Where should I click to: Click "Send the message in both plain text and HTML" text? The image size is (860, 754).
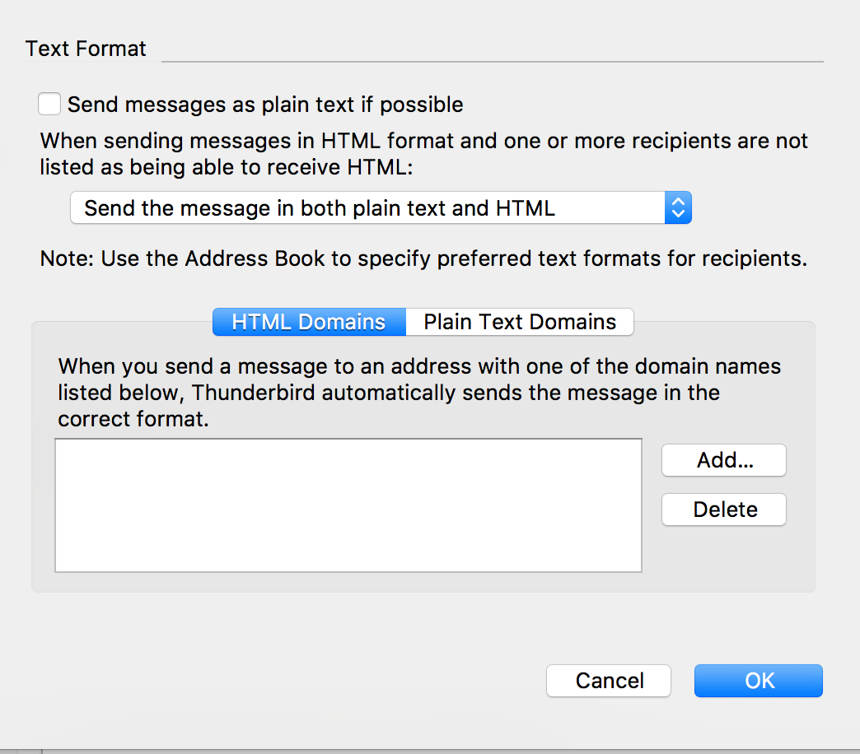point(320,208)
